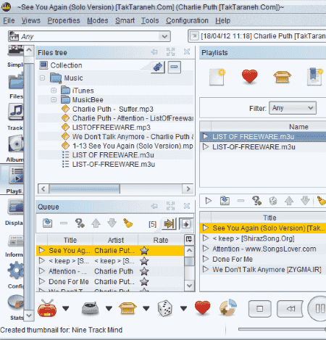Open the Filter Any dropdown in Playlists

click(x=293, y=108)
